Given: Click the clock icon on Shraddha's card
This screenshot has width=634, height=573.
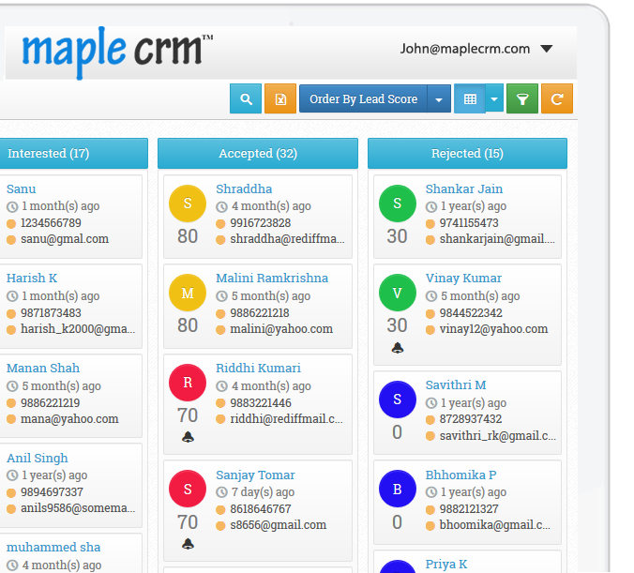Looking at the screenshot, I should pos(221,207).
